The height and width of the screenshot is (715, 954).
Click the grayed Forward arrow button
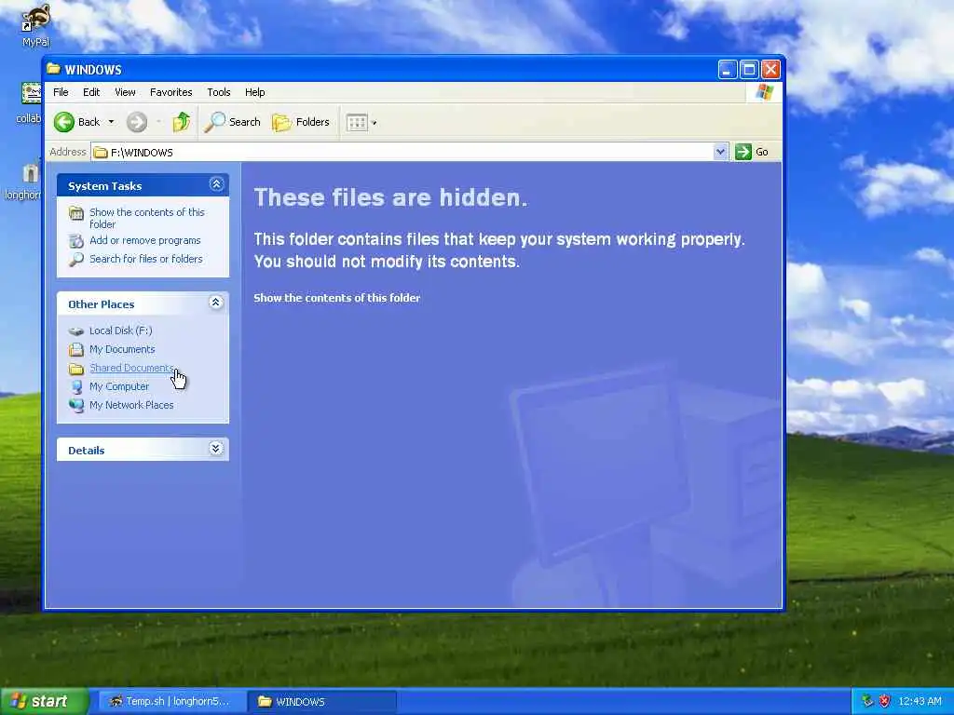(x=137, y=122)
